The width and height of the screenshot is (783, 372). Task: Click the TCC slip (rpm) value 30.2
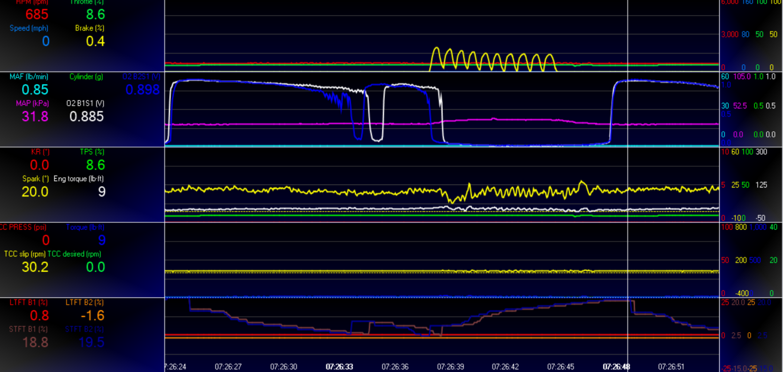[x=35, y=267]
